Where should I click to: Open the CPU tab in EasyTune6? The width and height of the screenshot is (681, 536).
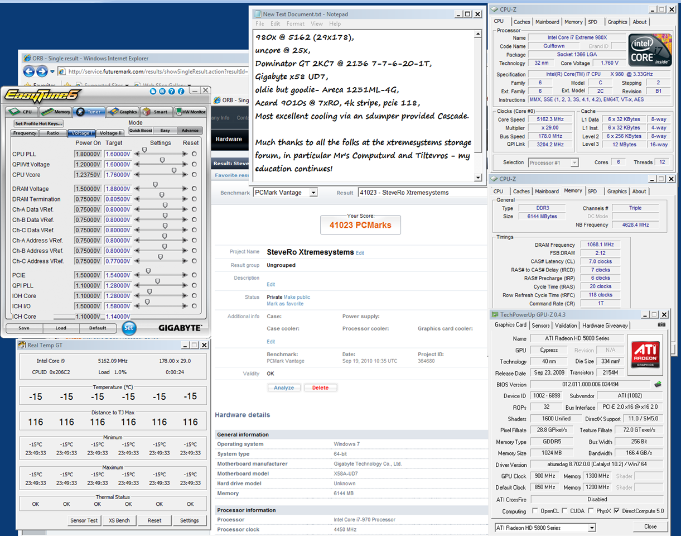click(22, 112)
